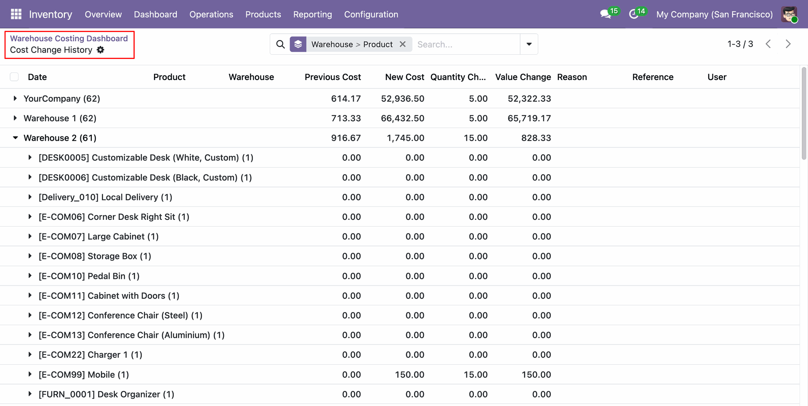Expand the [E-COM07] Large Cabinet group

tap(30, 236)
